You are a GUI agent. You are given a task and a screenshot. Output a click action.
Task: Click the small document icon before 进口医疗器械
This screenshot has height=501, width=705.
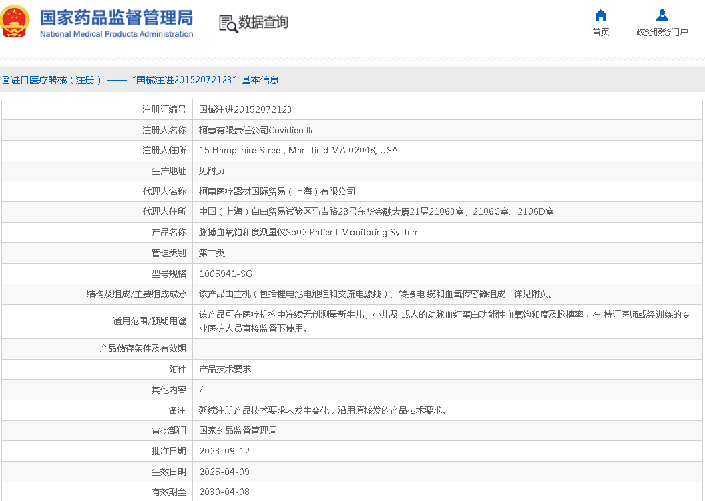pyautogui.click(x=5, y=80)
